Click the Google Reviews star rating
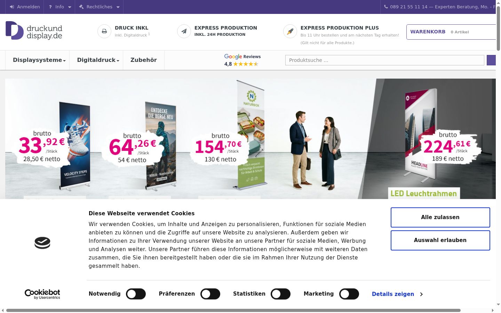The width and height of the screenshot is (501, 313). [246, 64]
